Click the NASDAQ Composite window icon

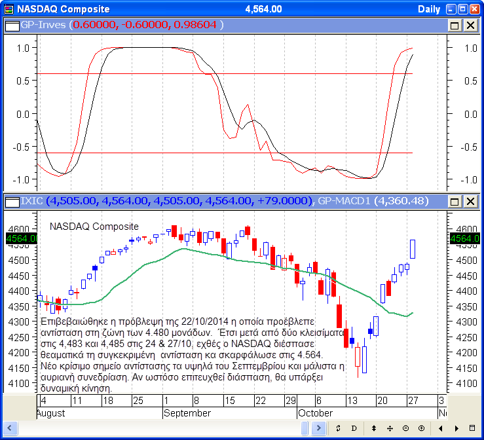[9, 9]
